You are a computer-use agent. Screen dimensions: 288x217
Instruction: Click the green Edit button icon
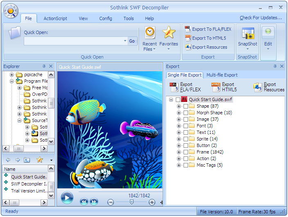pyautogui.click(x=268, y=31)
